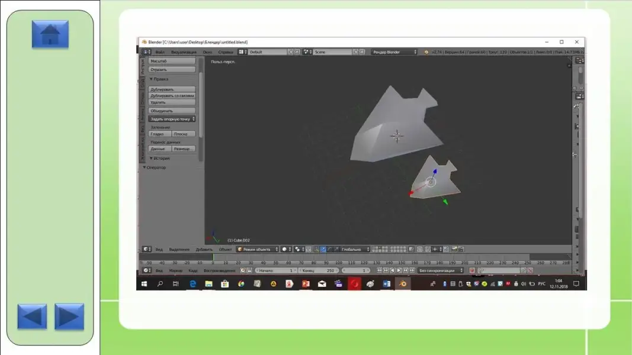632x355 pixels.
Task: Click the add screen layout plus icon
Action: 290,52
